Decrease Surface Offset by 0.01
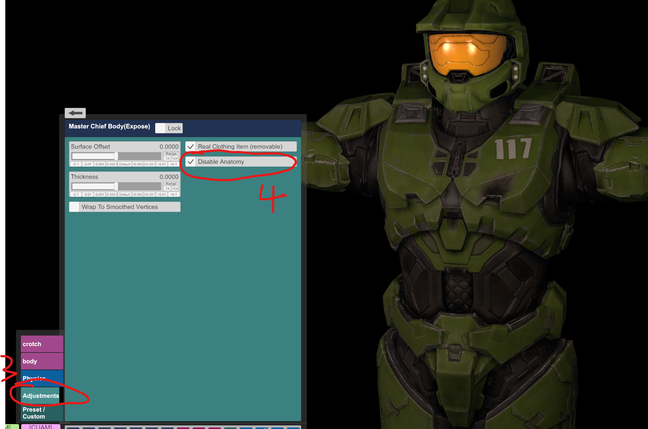 pyautogui.click(x=88, y=164)
